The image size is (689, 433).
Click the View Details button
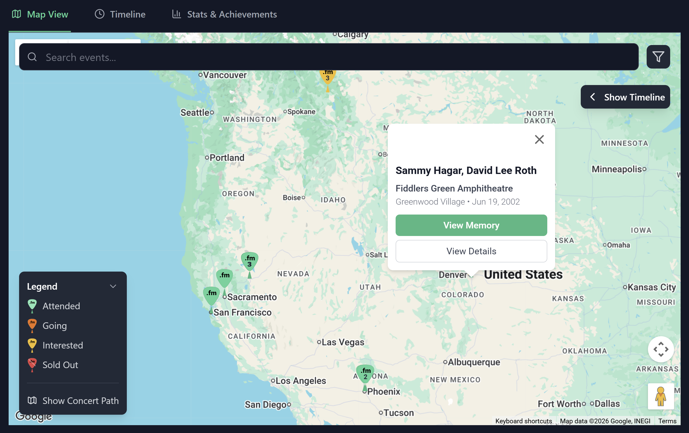click(x=471, y=251)
